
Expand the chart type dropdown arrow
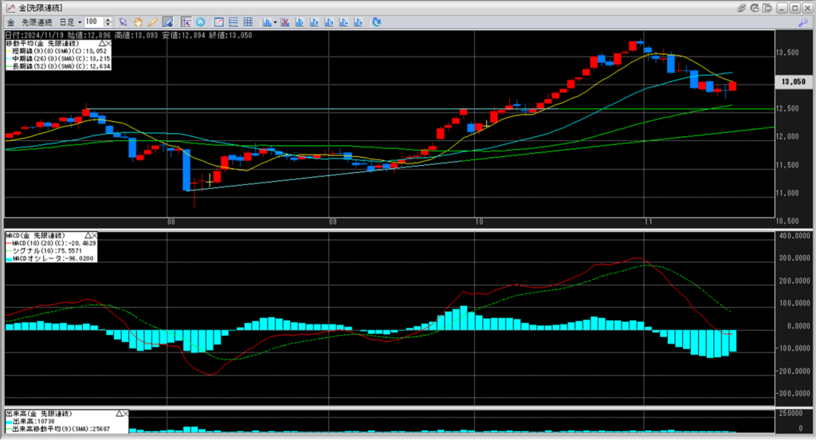tap(275, 22)
